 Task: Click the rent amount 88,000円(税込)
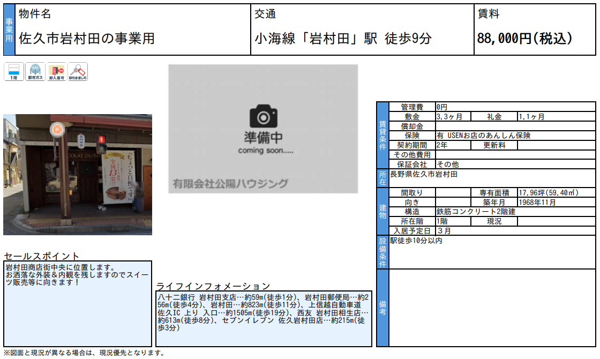pos(524,39)
